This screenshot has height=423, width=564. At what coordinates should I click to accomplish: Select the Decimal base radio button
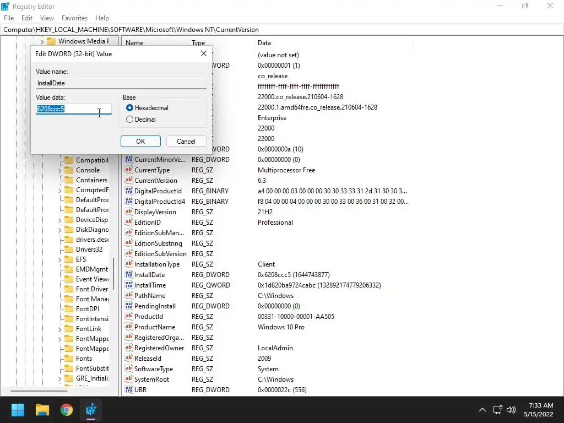point(129,120)
